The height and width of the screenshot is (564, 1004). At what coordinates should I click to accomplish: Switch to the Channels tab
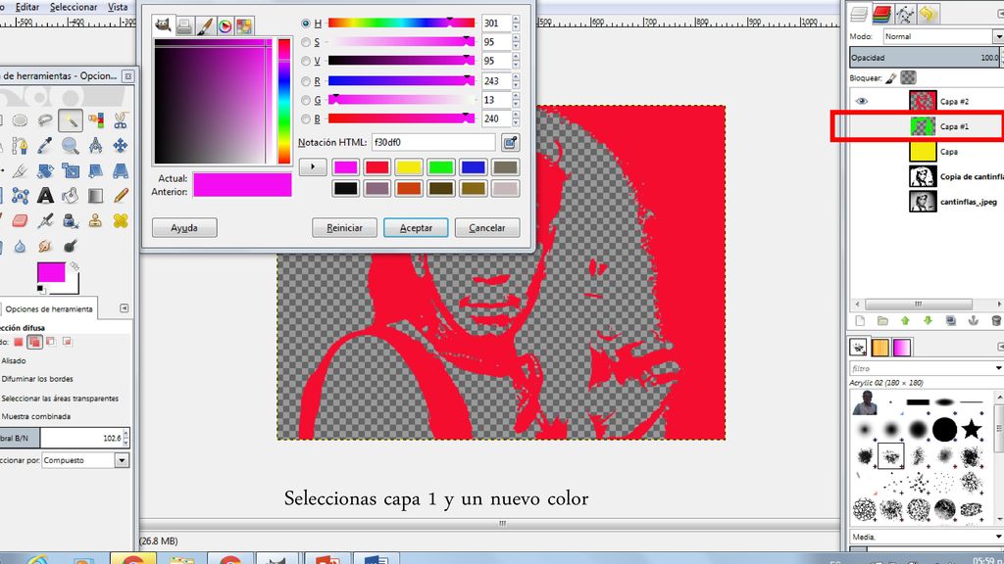[881, 14]
